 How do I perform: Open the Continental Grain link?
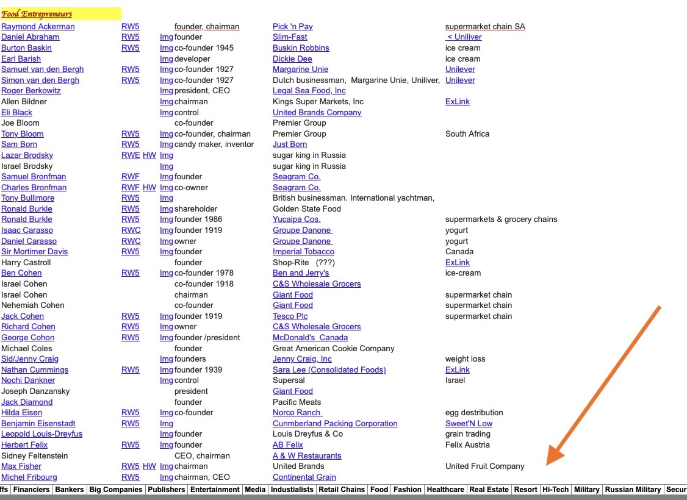(304, 477)
